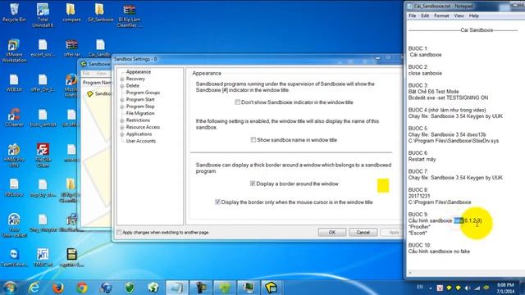
Task: Click '20171231' line in Notepad
Action: 419,196
